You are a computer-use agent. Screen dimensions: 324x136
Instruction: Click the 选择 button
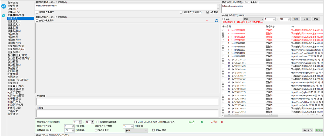point(295,19)
